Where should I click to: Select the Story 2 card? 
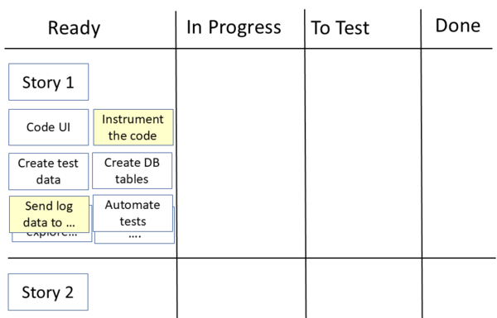tap(48, 292)
